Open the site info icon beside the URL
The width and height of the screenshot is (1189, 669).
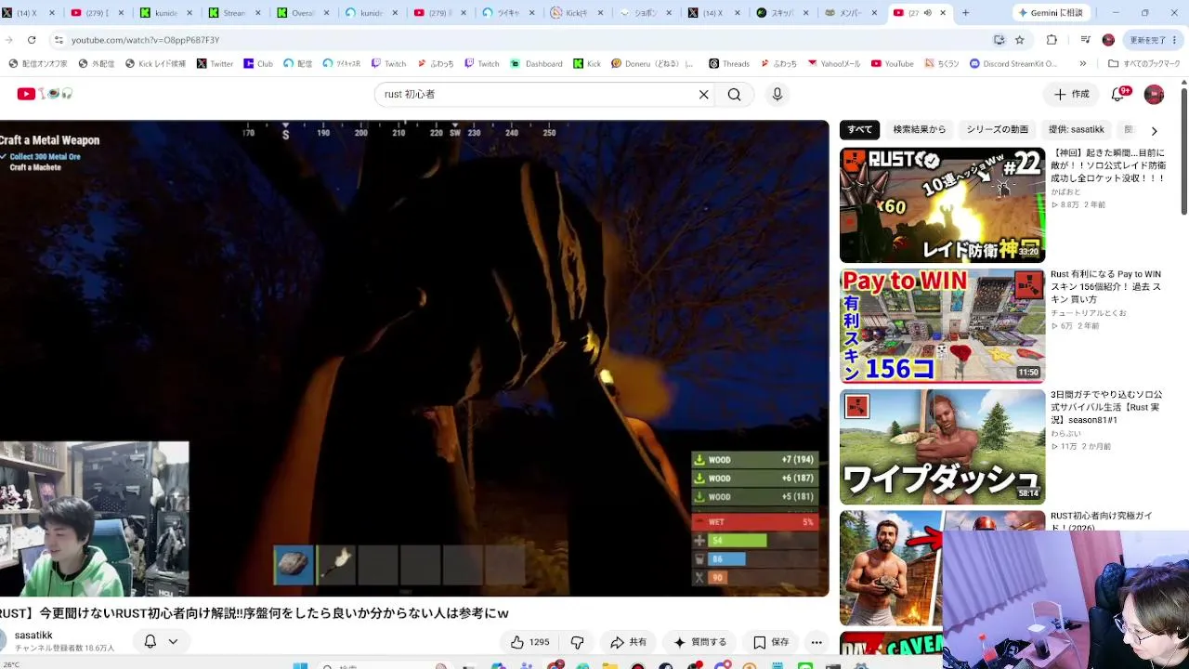[59, 40]
